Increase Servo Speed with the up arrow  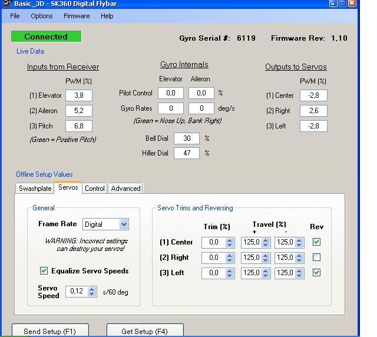[92, 289]
